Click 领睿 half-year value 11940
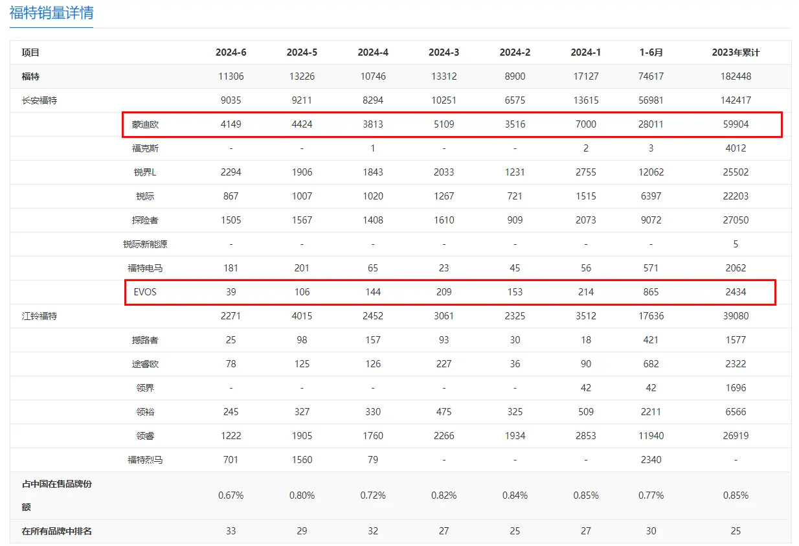This screenshot has width=799, height=546. pos(651,436)
